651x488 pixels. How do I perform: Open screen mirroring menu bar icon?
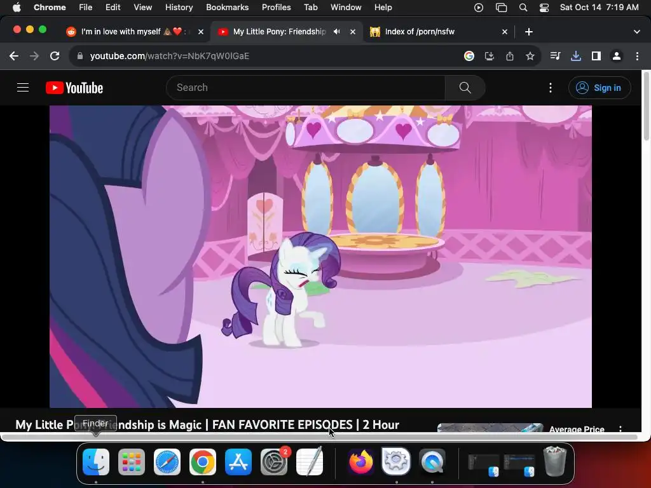point(501,7)
